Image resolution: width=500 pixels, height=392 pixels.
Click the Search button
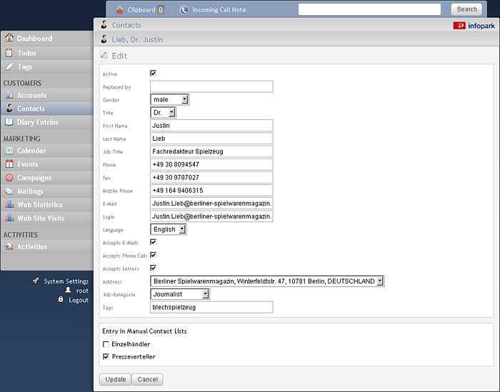[466, 9]
